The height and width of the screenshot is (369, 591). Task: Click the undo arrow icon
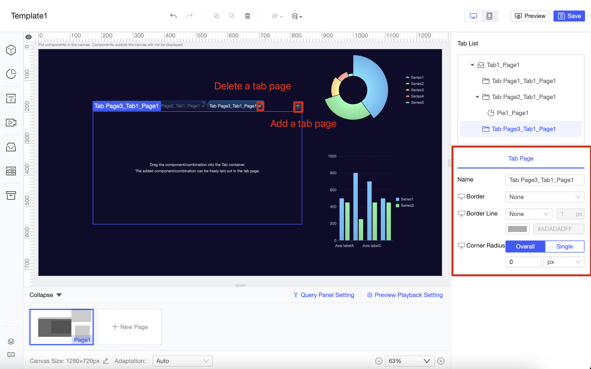(173, 16)
